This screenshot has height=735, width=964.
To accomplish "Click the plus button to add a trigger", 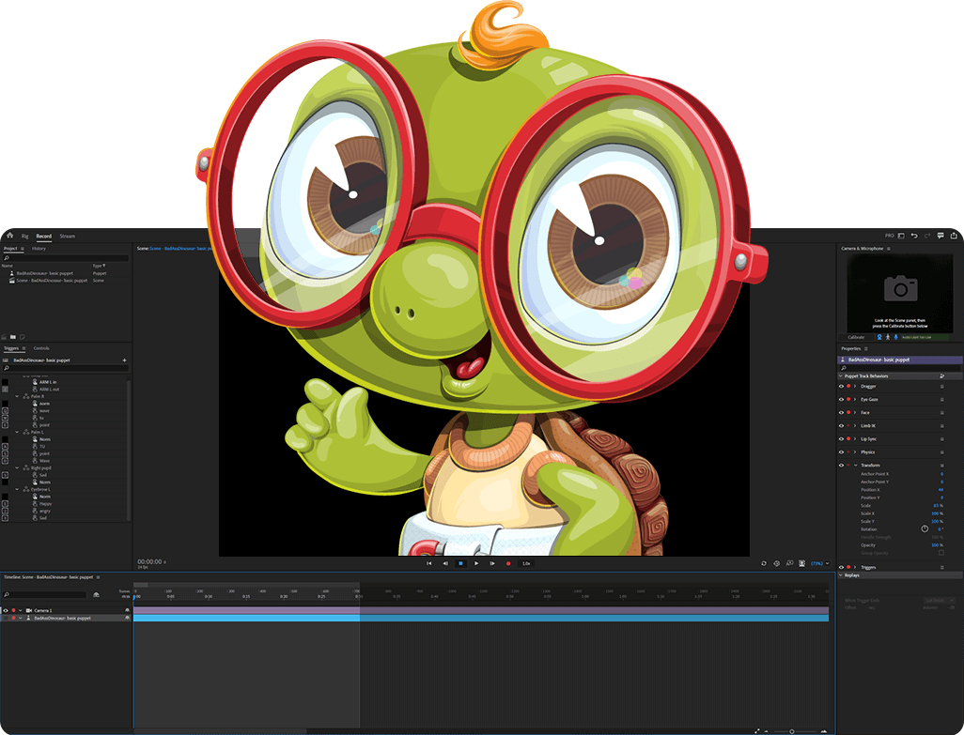I will pos(124,360).
